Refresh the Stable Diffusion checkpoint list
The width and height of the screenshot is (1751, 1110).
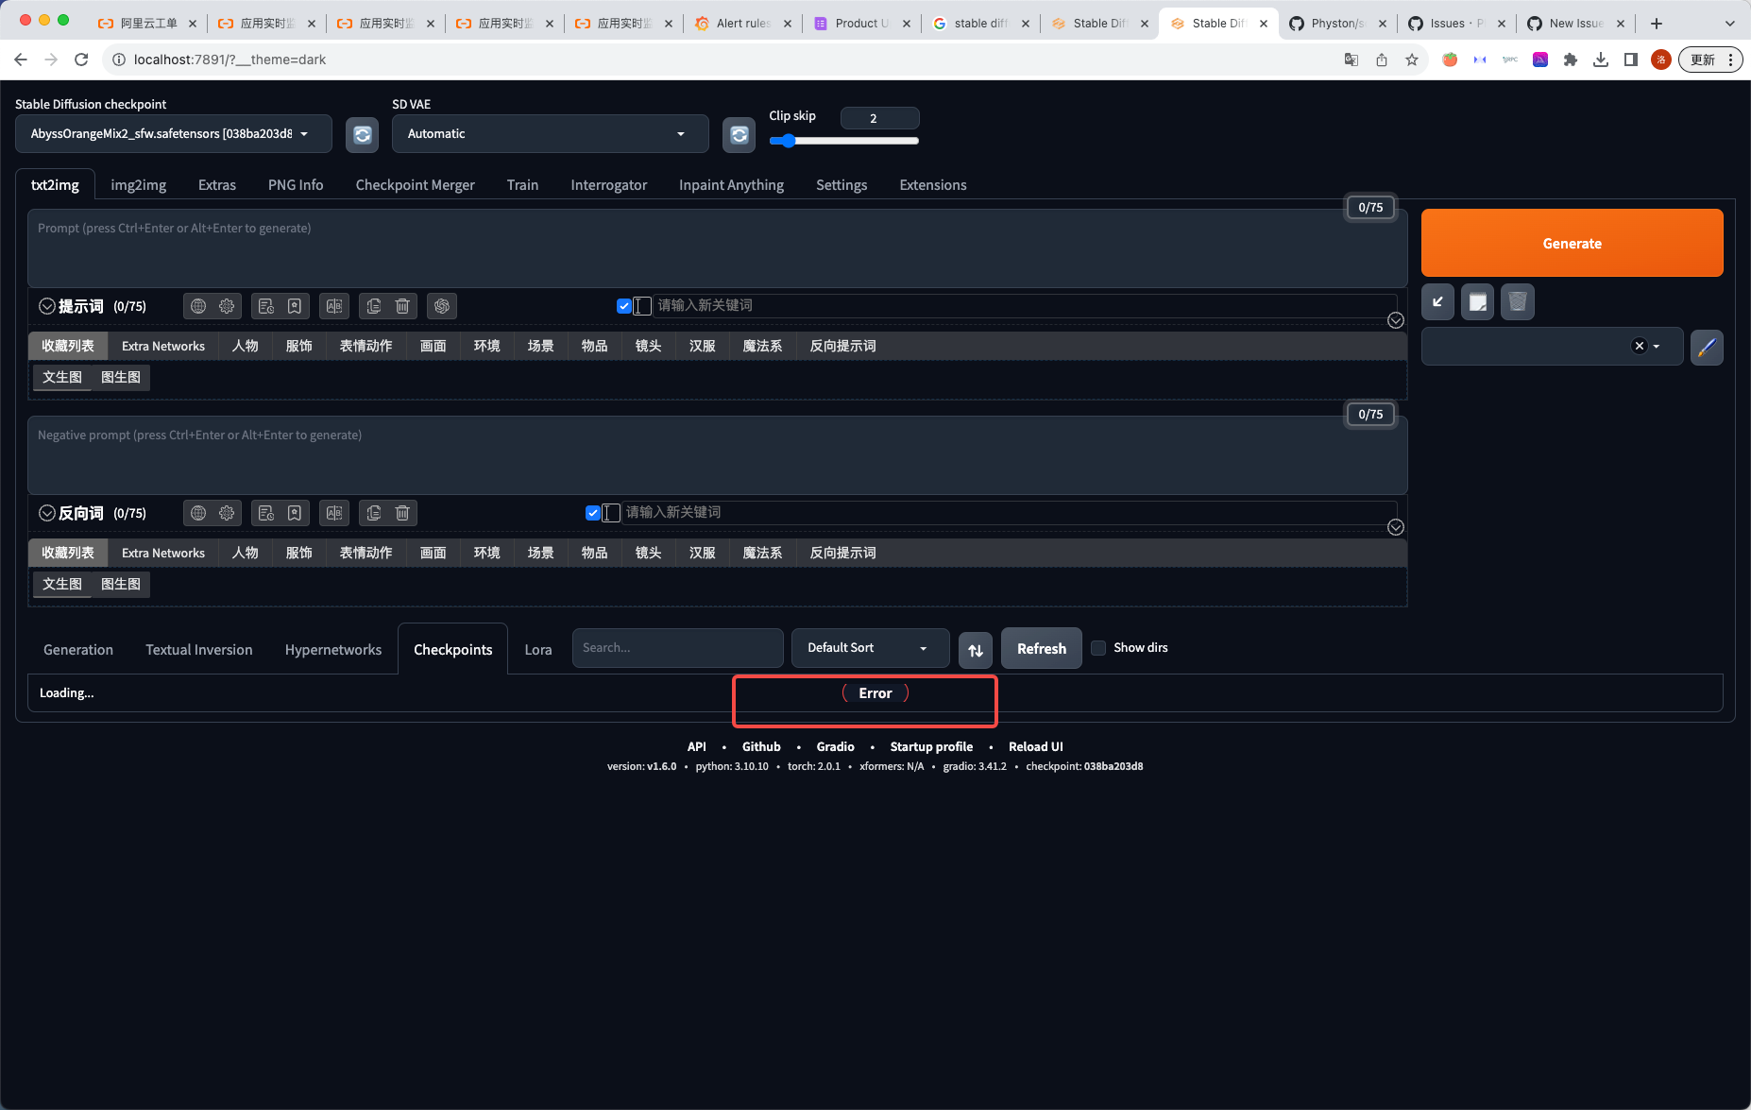click(362, 134)
